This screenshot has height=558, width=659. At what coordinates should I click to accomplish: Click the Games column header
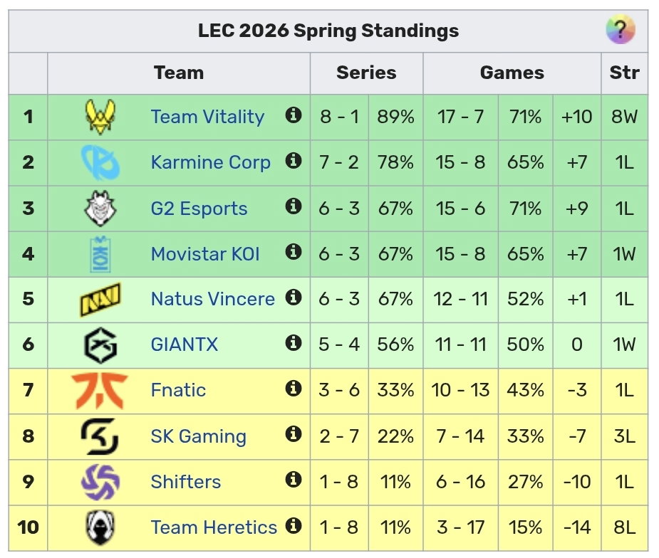(x=512, y=73)
